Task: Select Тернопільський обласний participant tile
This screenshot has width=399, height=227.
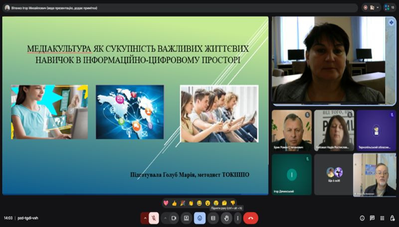Action: pyautogui.click(x=377, y=130)
